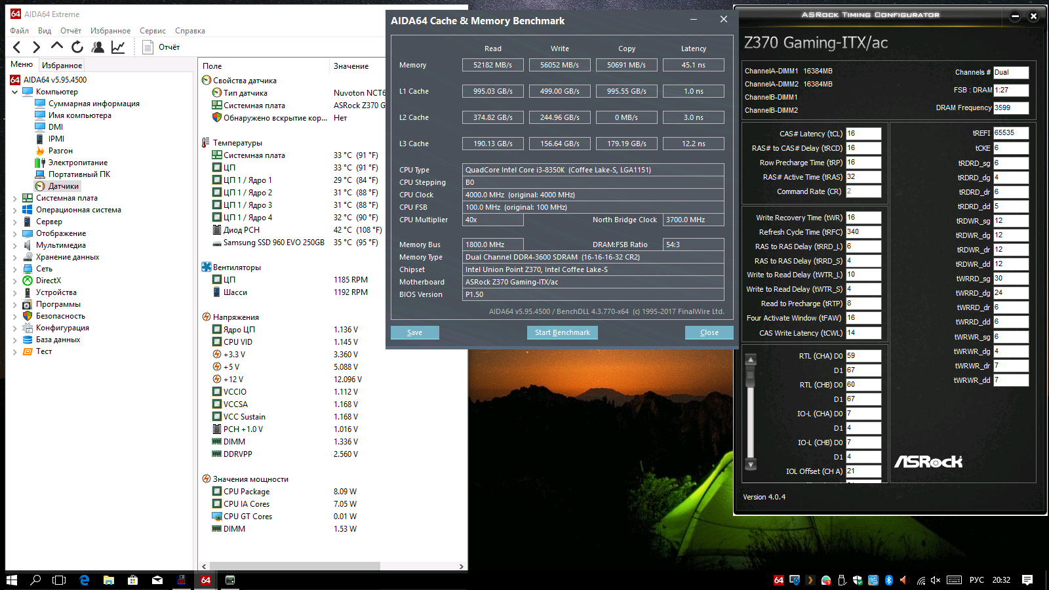Select the Диод PCH temperature row
Screen dimensions: 1049x590
[296, 230]
